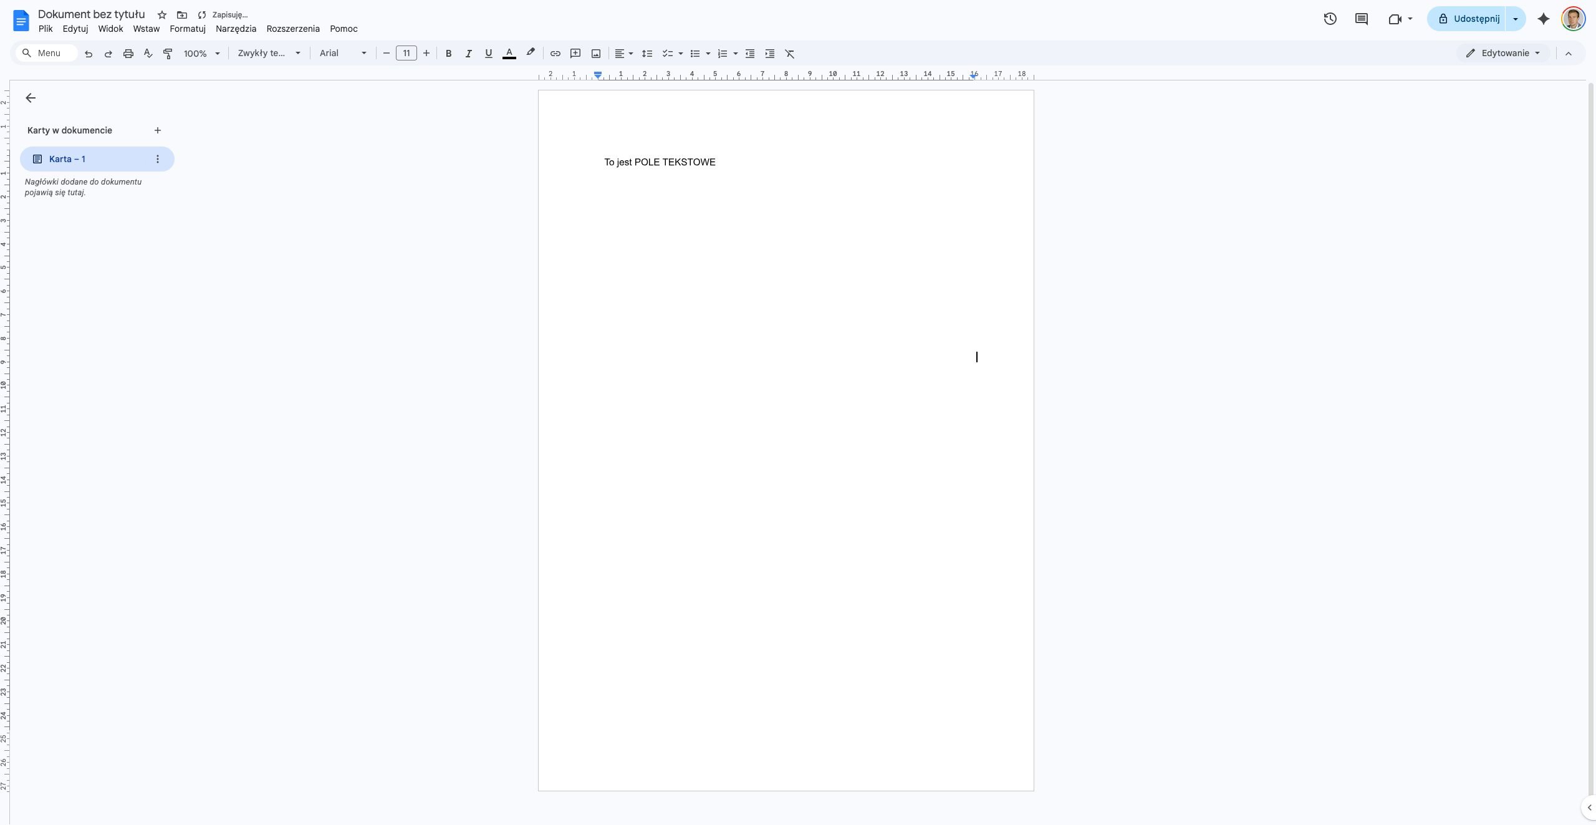Clear formatting with the crossed T icon

(x=790, y=54)
